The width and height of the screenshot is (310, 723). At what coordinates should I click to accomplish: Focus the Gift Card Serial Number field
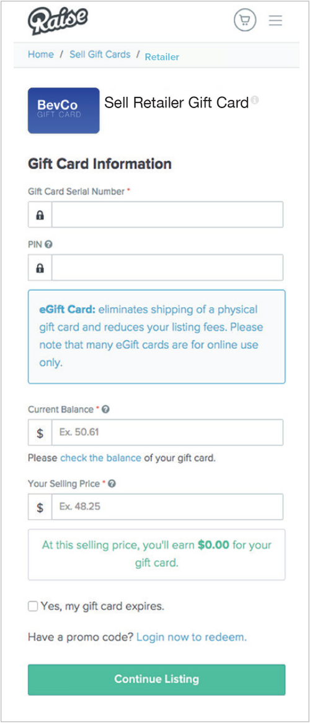[x=167, y=215]
